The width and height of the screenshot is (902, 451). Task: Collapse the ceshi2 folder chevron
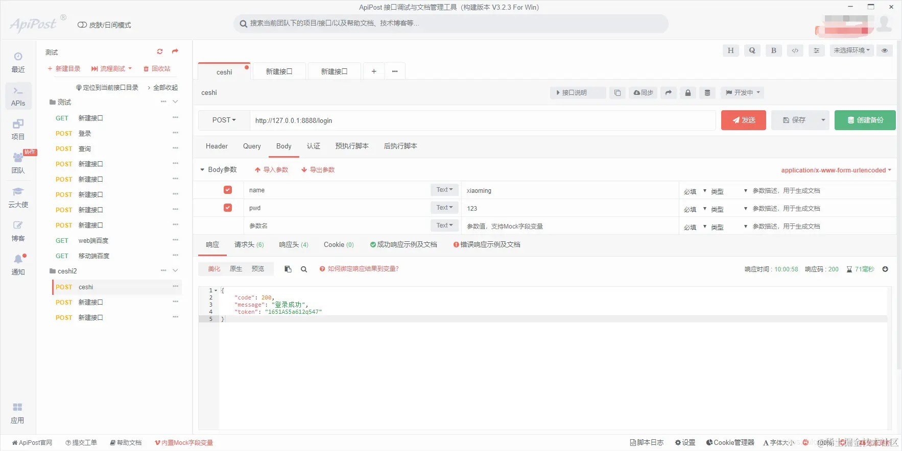tap(175, 270)
